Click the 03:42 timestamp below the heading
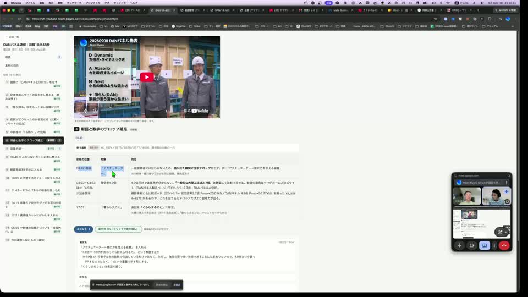 tap(79, 137)
